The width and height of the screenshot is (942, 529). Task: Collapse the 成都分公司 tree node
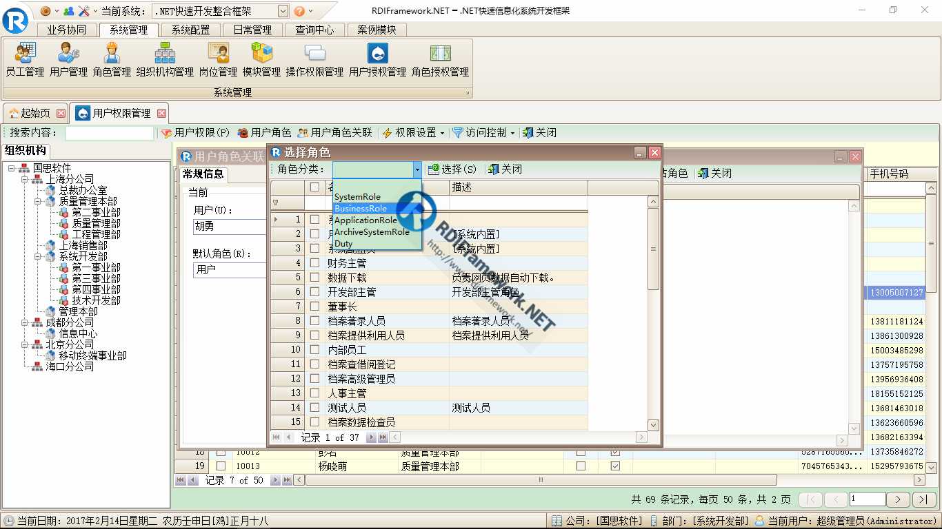pyautogui.click(x=25, y=322)
